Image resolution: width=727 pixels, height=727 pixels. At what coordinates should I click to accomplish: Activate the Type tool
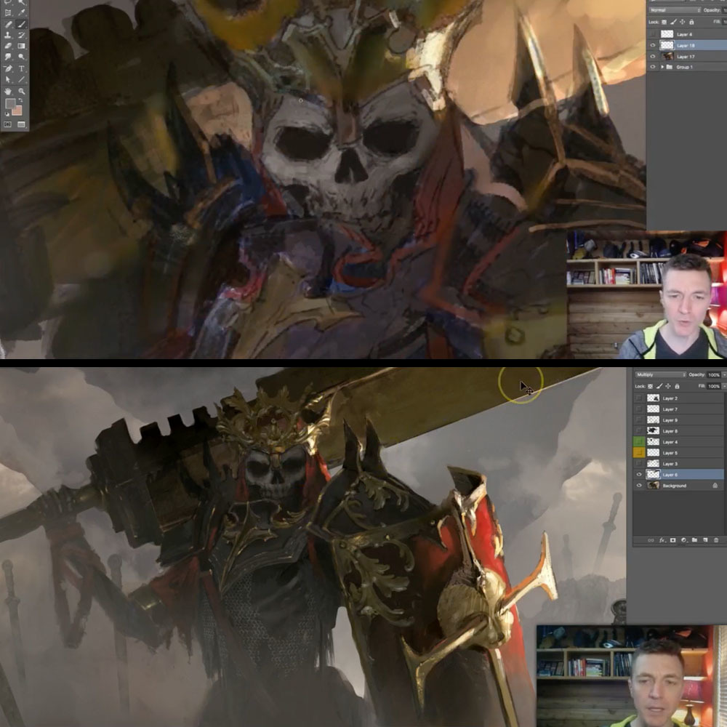21,68
